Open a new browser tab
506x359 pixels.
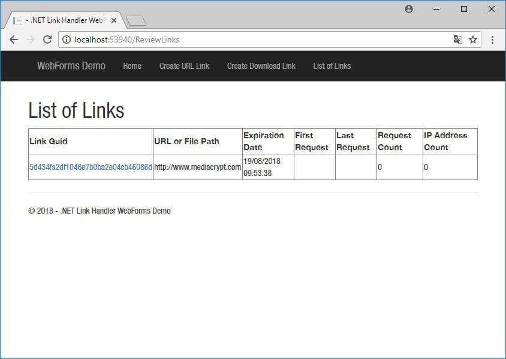point(137,21)
